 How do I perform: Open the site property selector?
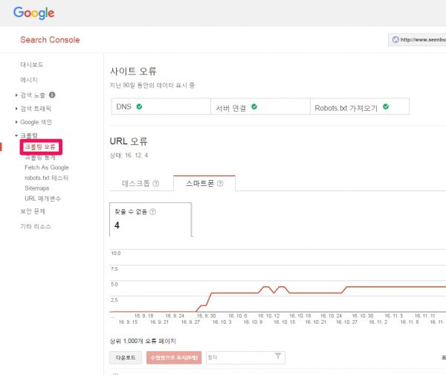pyautogui.click(x=417, y=40)
